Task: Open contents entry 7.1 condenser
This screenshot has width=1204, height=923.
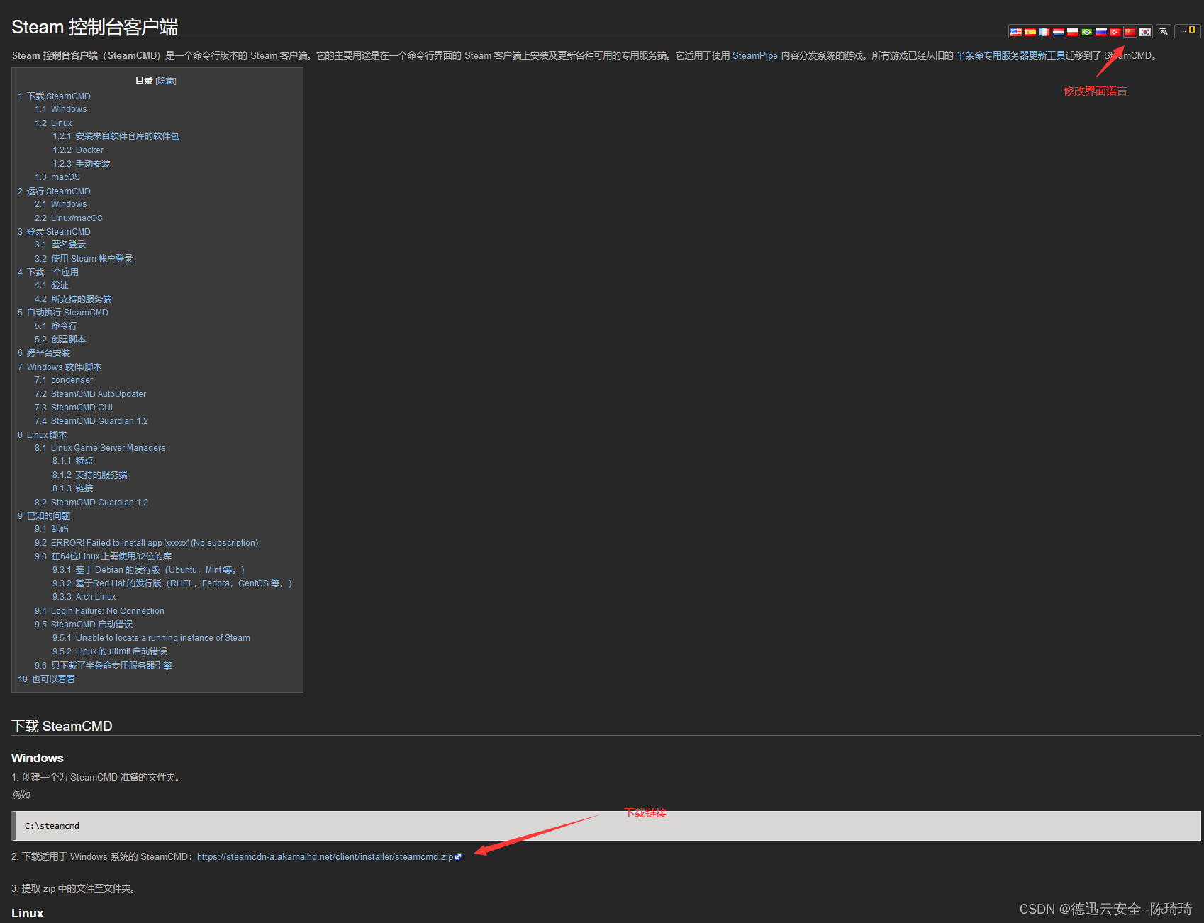Action: [x=64, y=380]
